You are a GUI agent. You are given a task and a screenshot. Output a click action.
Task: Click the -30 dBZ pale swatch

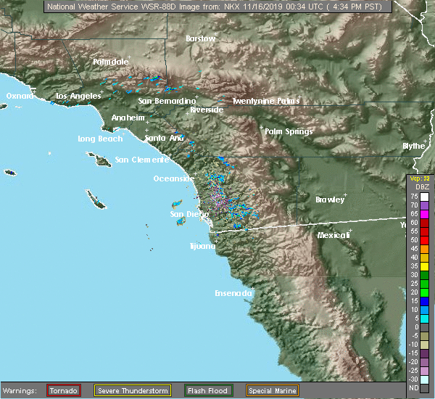point(424,379)
